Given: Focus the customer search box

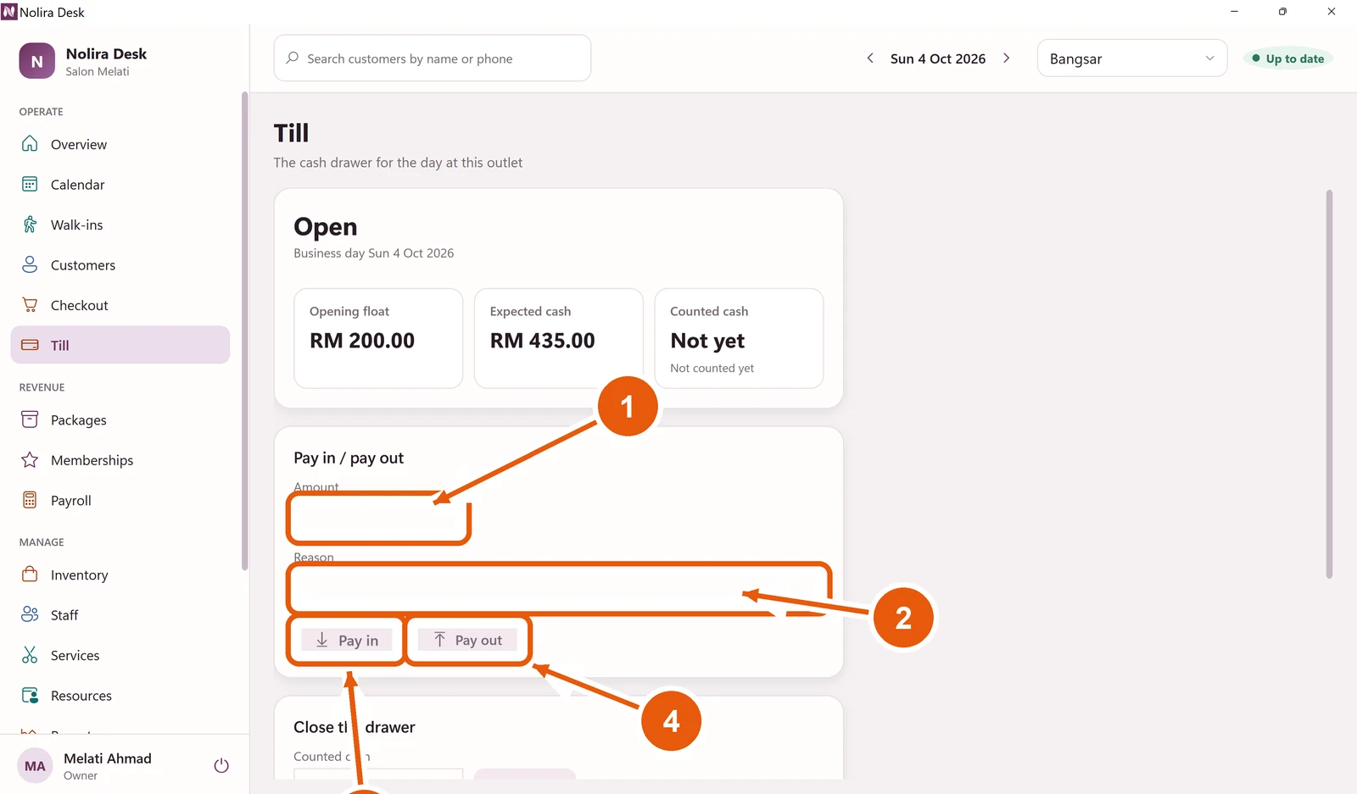Looking at the screenshot, I should coord(433,58).
